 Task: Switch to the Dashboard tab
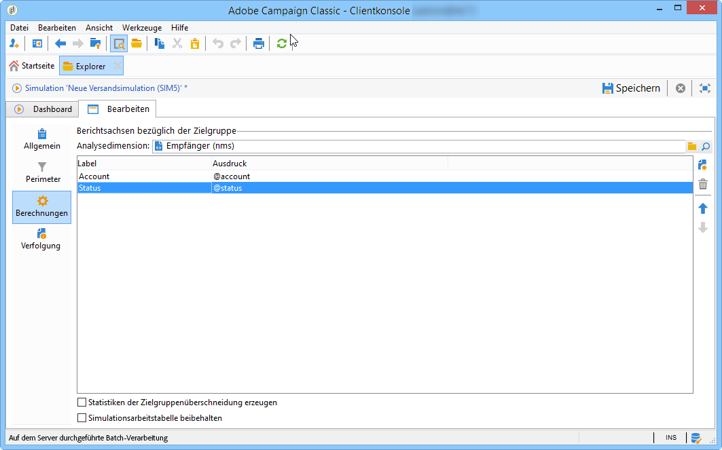43,109
